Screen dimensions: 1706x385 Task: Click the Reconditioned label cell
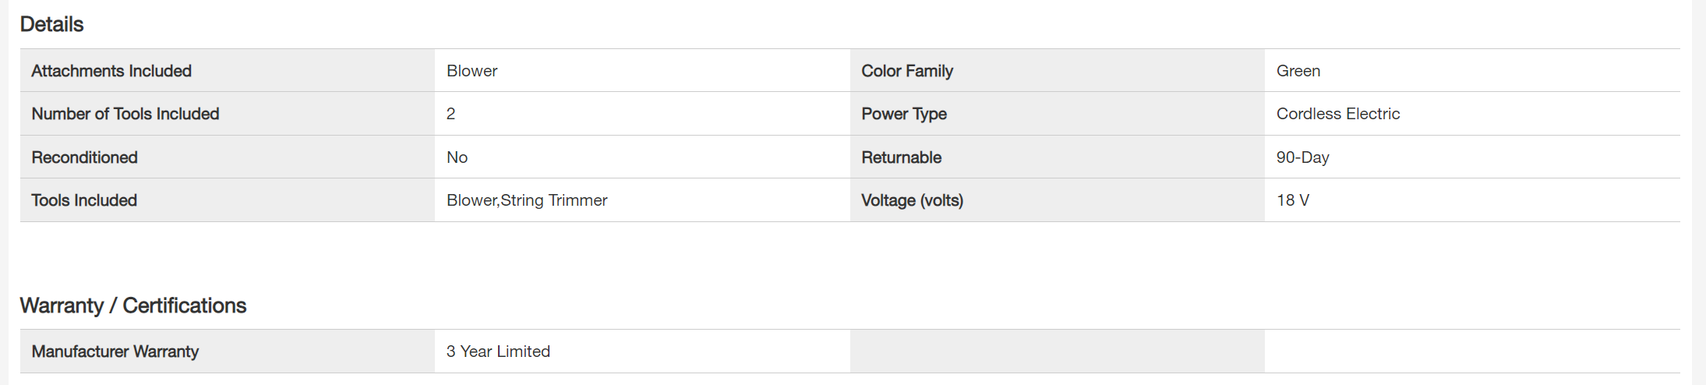tap(84, 157)
